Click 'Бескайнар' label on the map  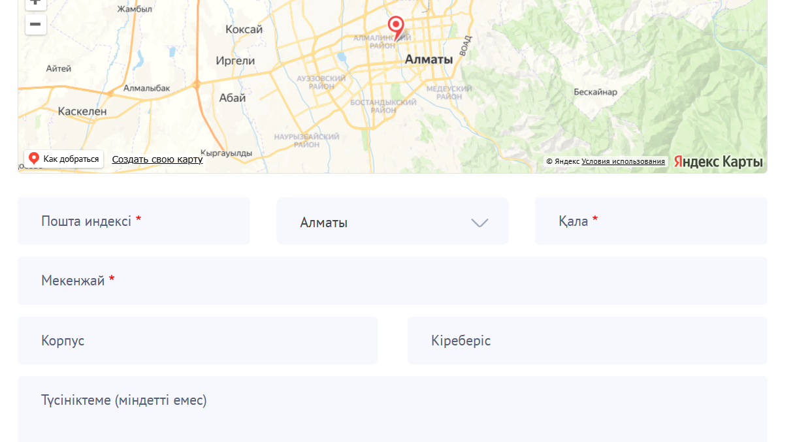(x=595, y=92)
